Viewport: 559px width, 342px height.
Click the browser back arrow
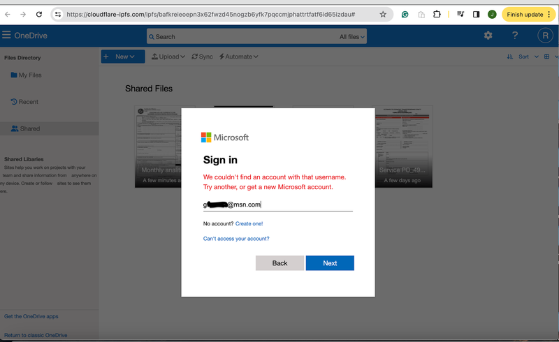[8, 14]
